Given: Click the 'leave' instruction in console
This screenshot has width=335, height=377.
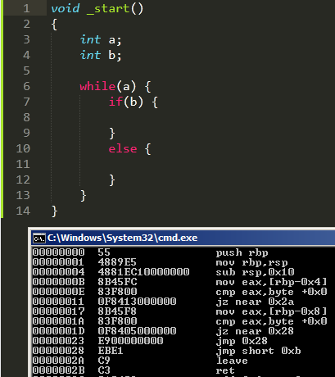Looking at the screenshot, I should [232, 361].
